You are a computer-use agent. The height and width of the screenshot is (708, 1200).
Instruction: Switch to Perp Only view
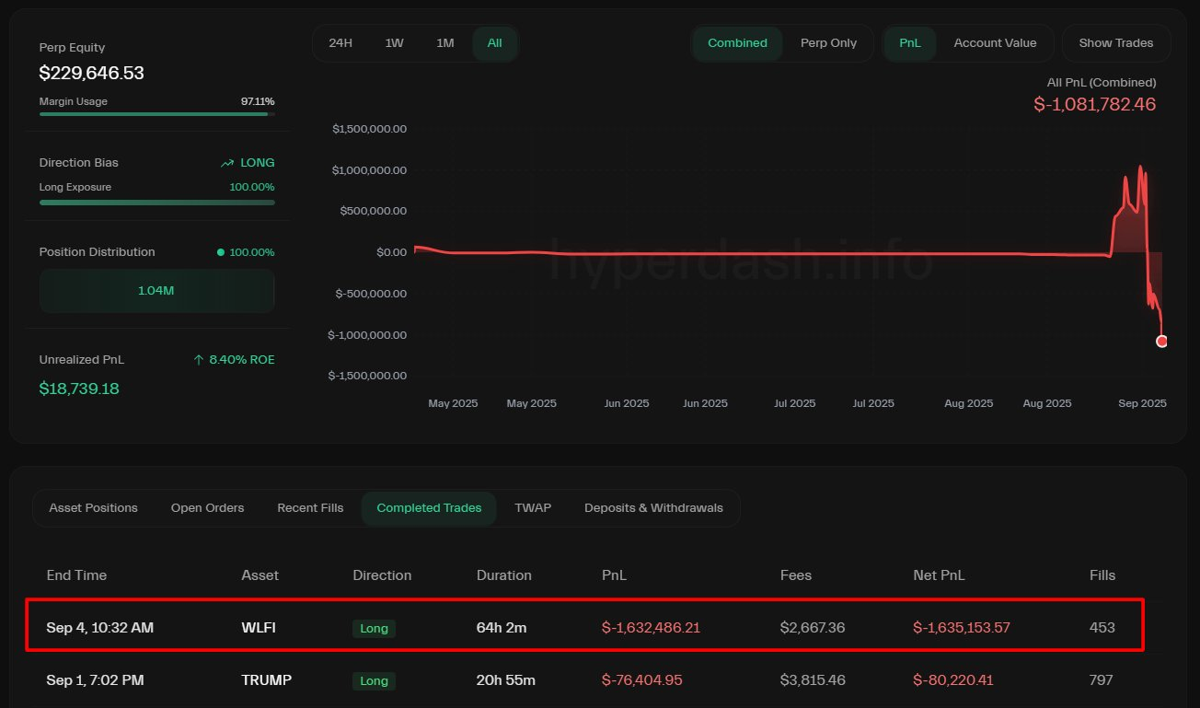(x=828, y=43)
